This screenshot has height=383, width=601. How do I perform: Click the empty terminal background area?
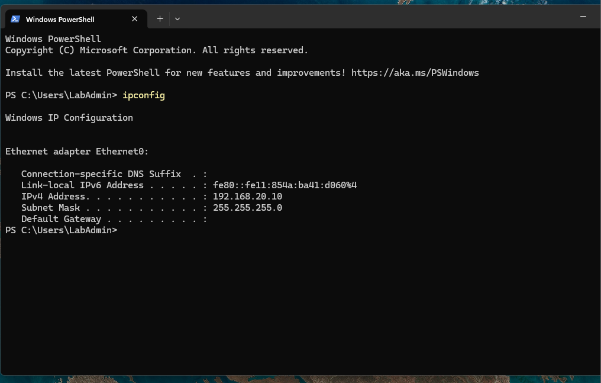pos(296,296)
